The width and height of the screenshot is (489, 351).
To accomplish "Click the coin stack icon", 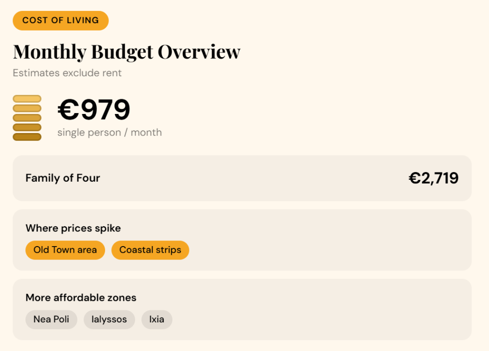I will coord(27,118).
